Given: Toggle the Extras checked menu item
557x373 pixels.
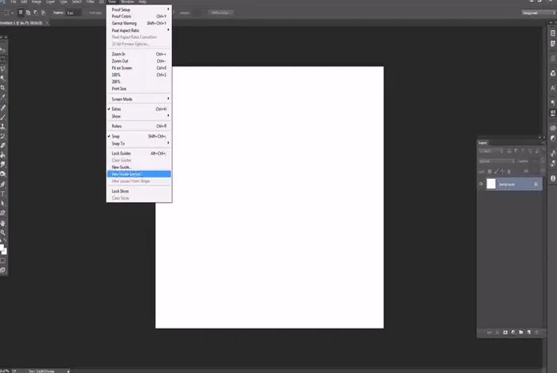Looking at the screenshot, I should pyautogui.click(x=139, y=109).
